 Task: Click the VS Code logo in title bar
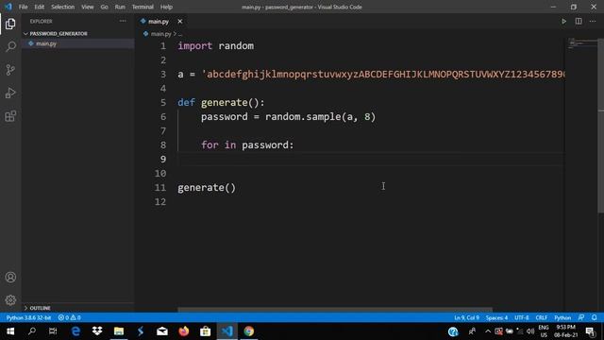pos(8,7)
